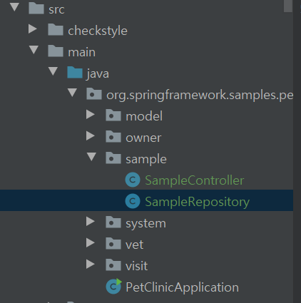Expand the vet package arrow
Screen dimensions: 301x303
pos(91,243)
